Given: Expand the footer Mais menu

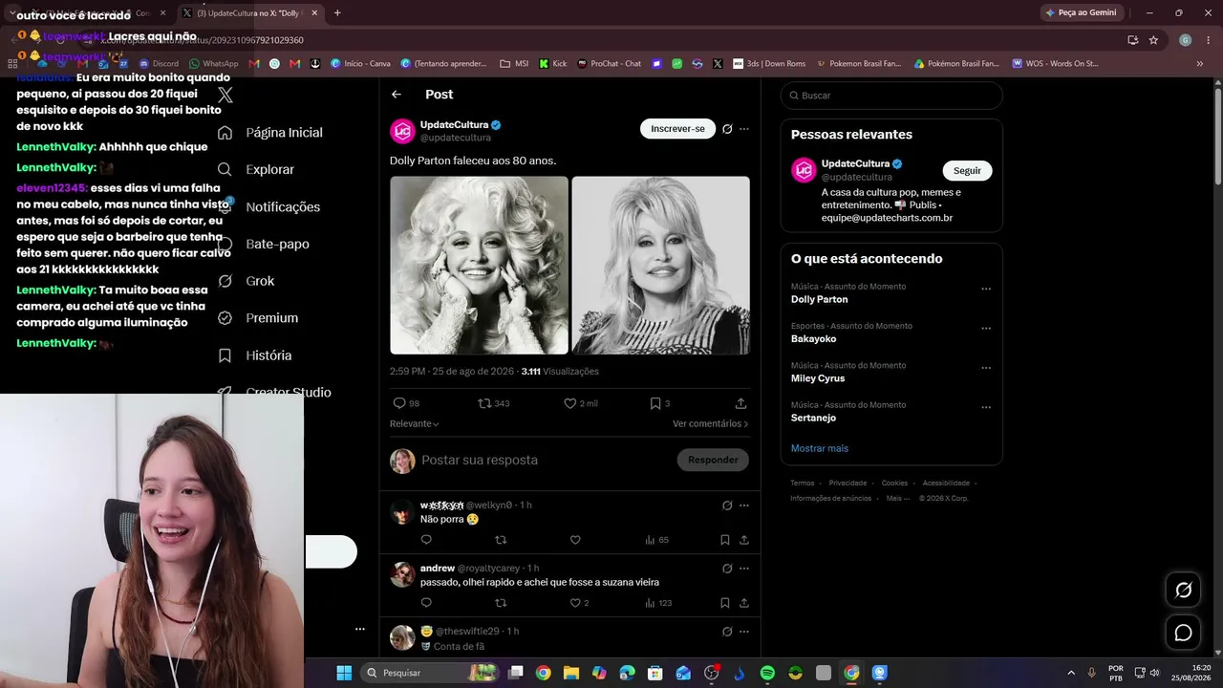Looking at the screenshot, I should point(898,498).
